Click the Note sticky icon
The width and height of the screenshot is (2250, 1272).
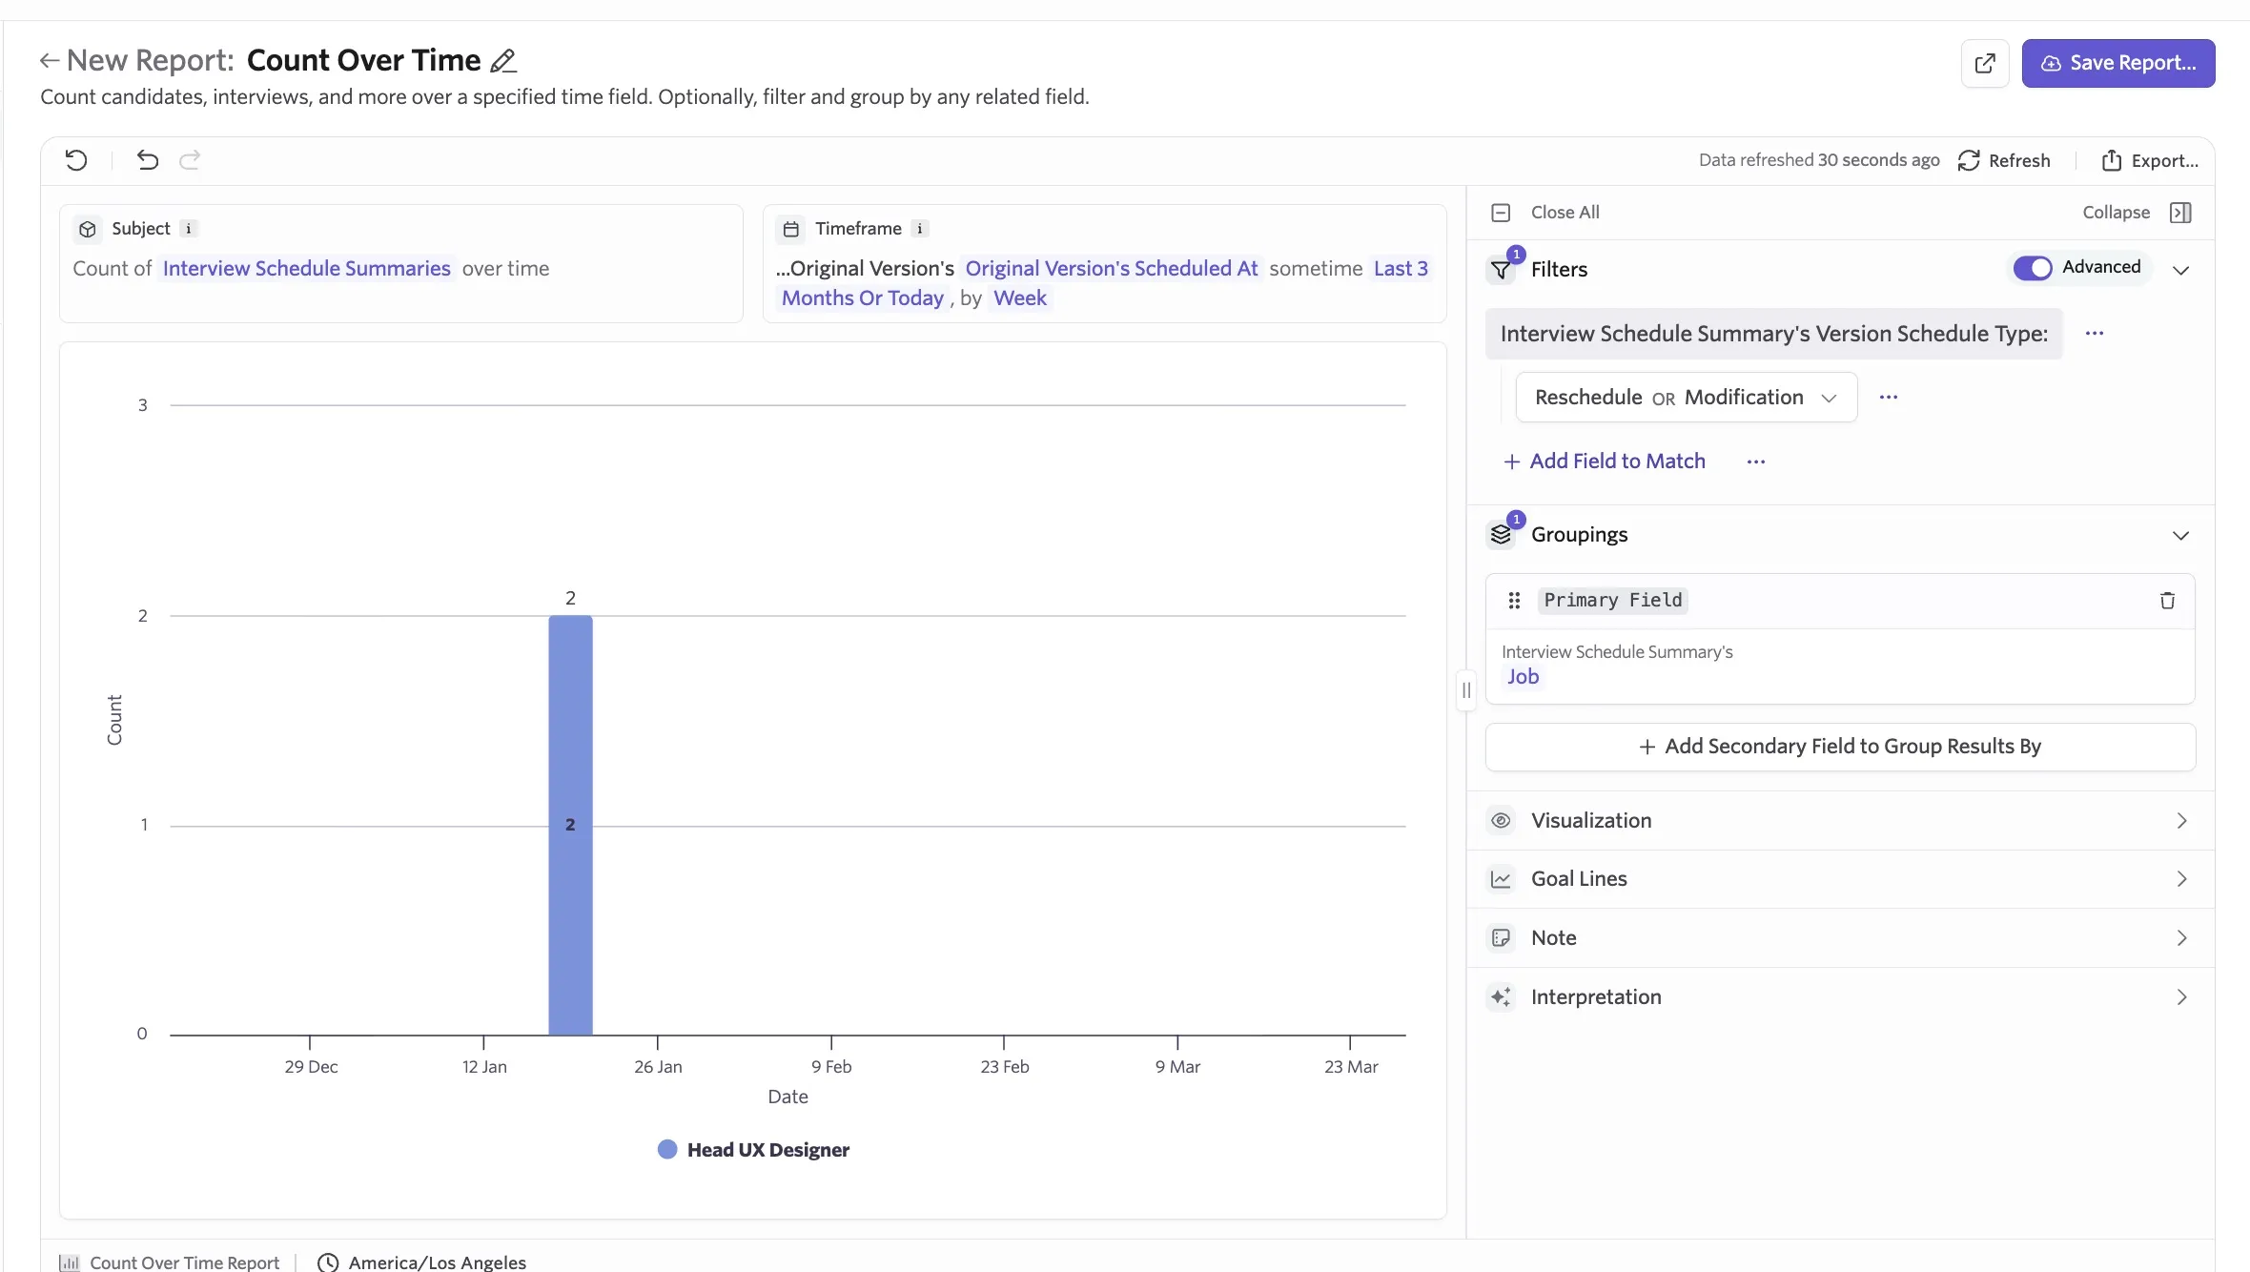pyautogui.click(x=1502, y=938)
